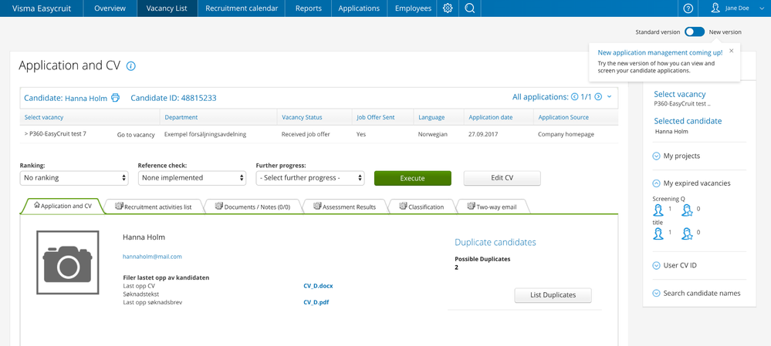771x346 pixels.
Task: Open hannaholm@mail.com email link
Action: click(153, 257)
